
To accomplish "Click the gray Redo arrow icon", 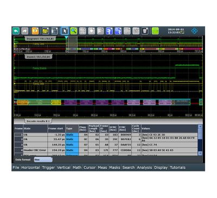I will coord(25,31).
